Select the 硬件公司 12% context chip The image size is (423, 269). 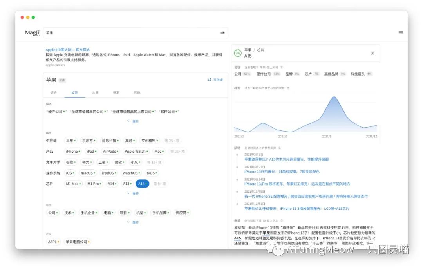[268, 74]
